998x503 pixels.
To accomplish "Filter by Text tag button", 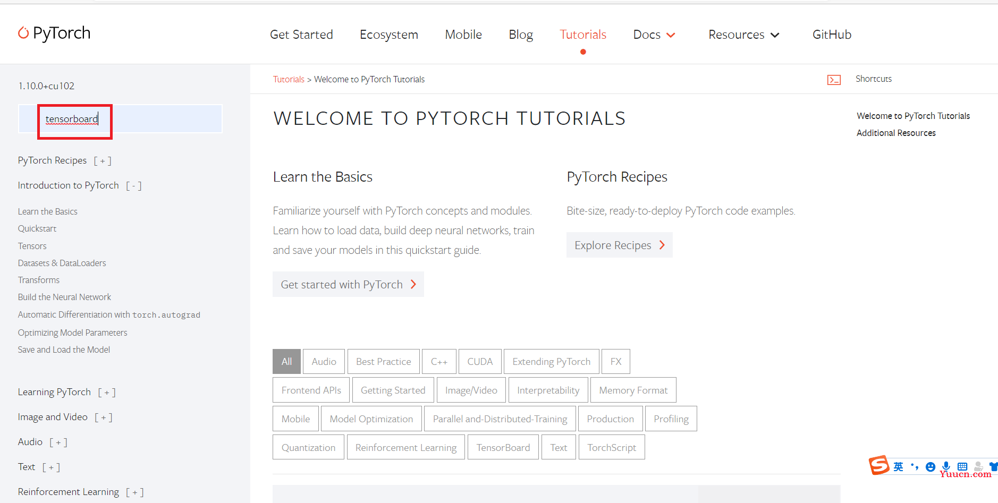I will [x=559, y=447].
